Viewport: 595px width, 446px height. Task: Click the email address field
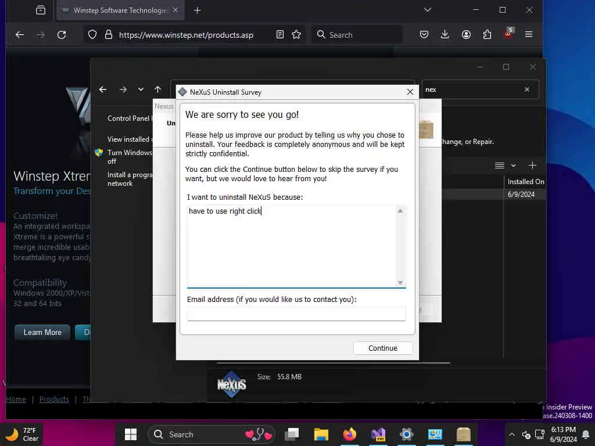(x=296, y=314)
